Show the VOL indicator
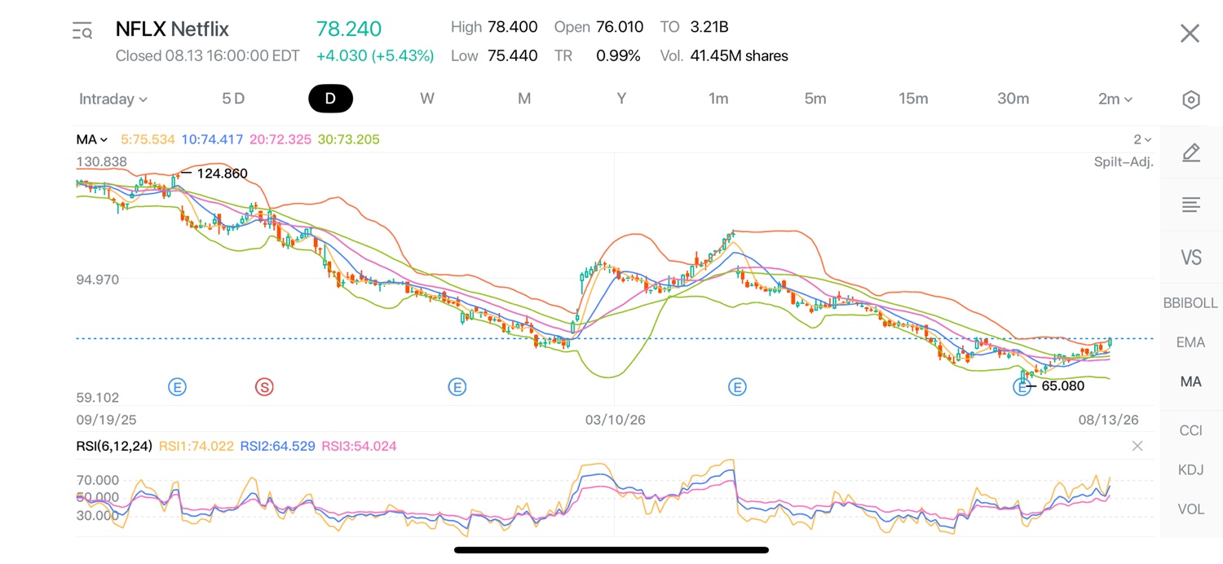Screen dimensions: 1223x564 (x=1190, y=509)
